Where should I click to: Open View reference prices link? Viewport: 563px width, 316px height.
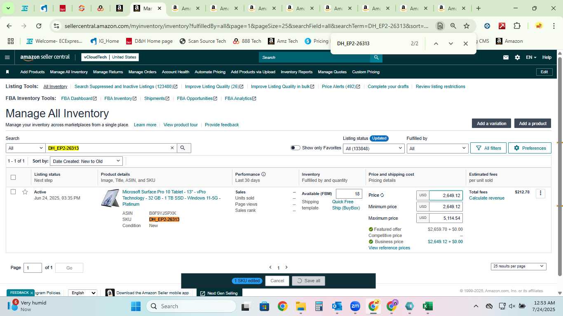[389, 248]
